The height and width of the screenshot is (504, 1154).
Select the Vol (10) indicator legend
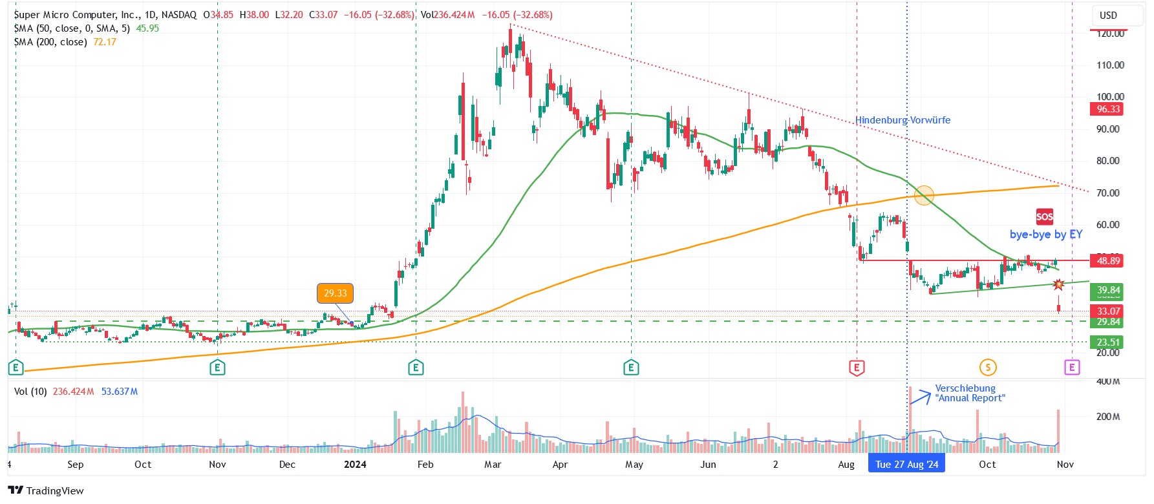(x=76, y=392)
